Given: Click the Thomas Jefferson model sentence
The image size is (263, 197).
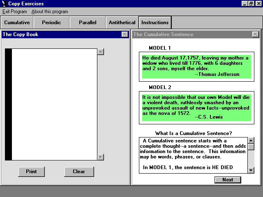Looking at the screenshot, I should pos(196,66).
